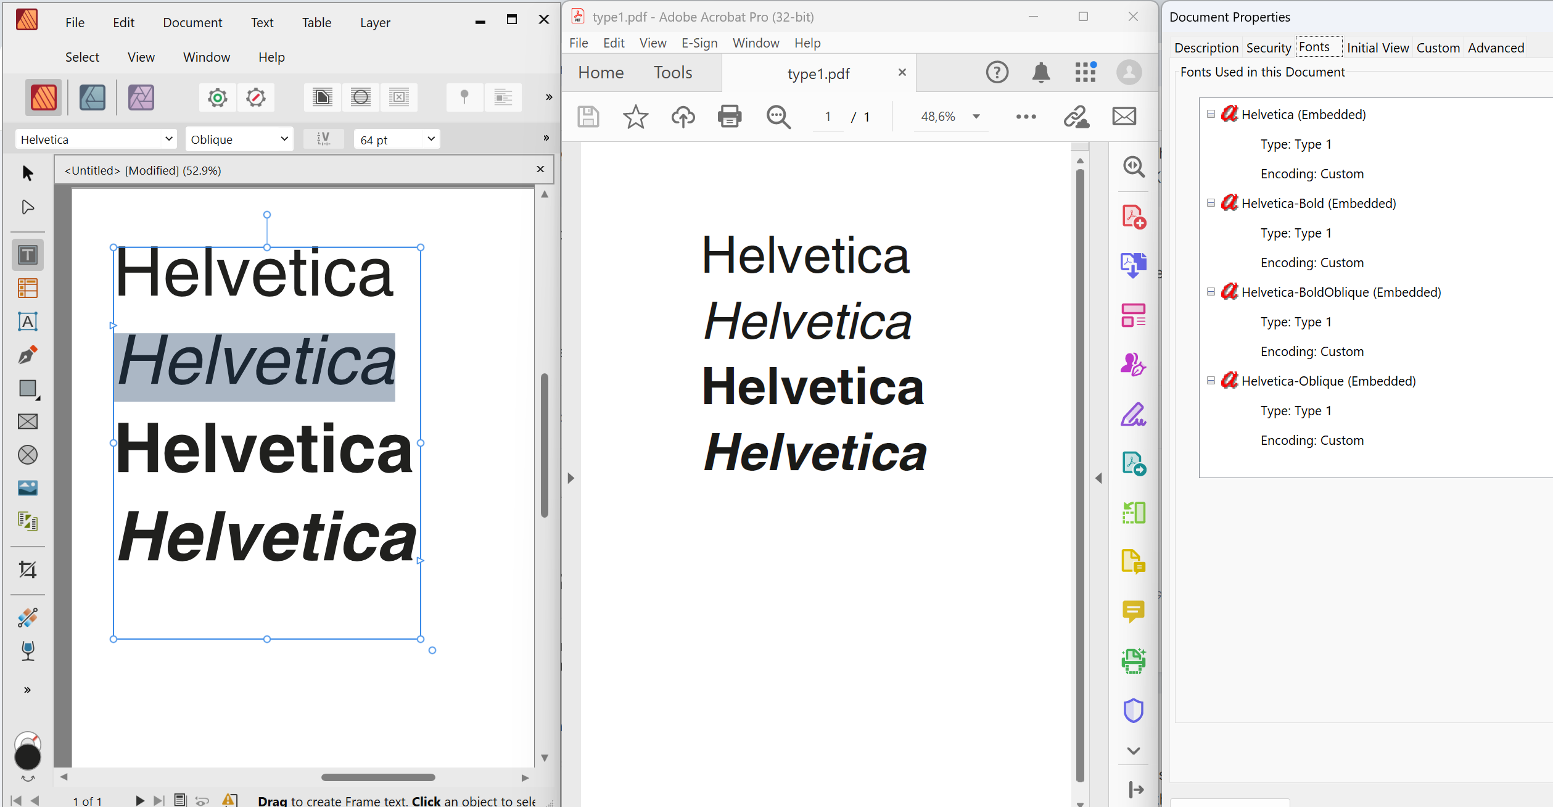Viewport: 1553px width, 807px height.
Task: Click the vertical scrollbar in Affinity canvas
Action: pyautogui.click(x=545, y=445)
